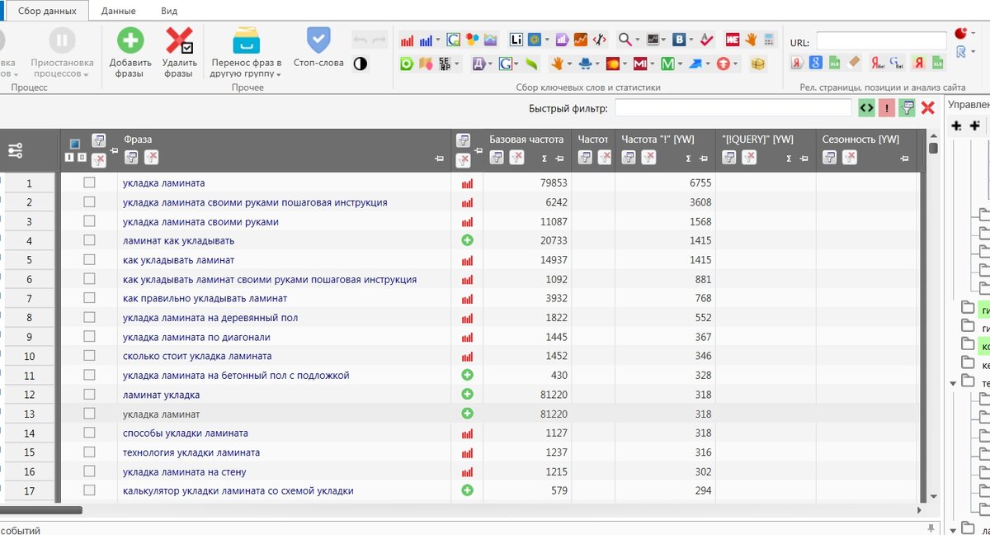This screenshot has width=990, height=535.
Task: Open dropdown next to blue arrow icon
Action: click(x=708, y=64)
